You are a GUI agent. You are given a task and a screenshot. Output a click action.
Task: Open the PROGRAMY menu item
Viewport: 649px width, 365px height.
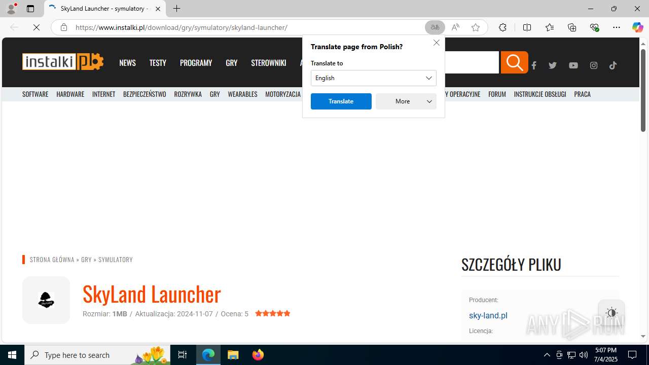pos(196,63)
